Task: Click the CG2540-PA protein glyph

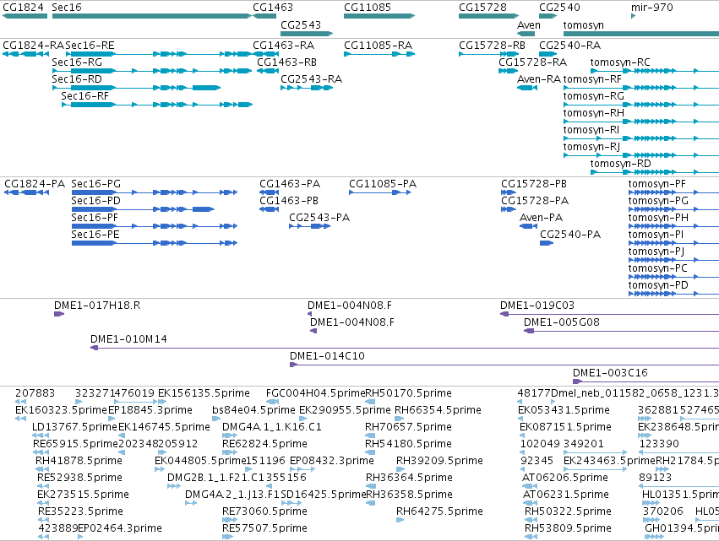Action: (547, 243)
